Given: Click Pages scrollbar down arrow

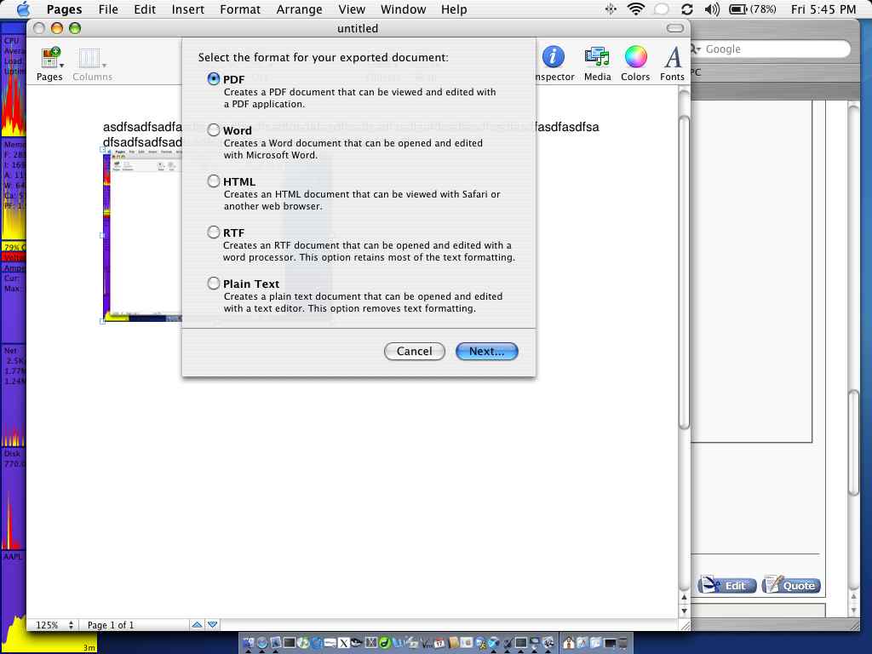Looking at the screenshot, I should (685, 611).
